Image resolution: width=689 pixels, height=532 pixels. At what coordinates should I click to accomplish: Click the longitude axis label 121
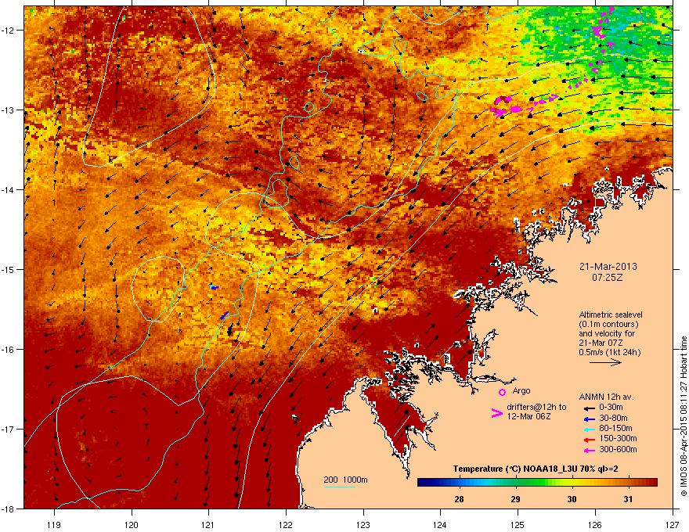tap(208, 525)
